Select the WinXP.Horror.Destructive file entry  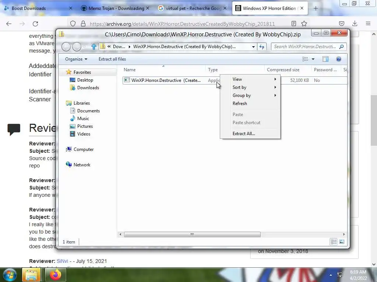166,80
